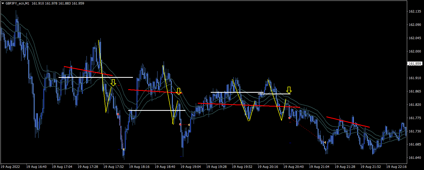
Task: Click the 19 Aug 17:28 time label
Action: coord(88,167)
